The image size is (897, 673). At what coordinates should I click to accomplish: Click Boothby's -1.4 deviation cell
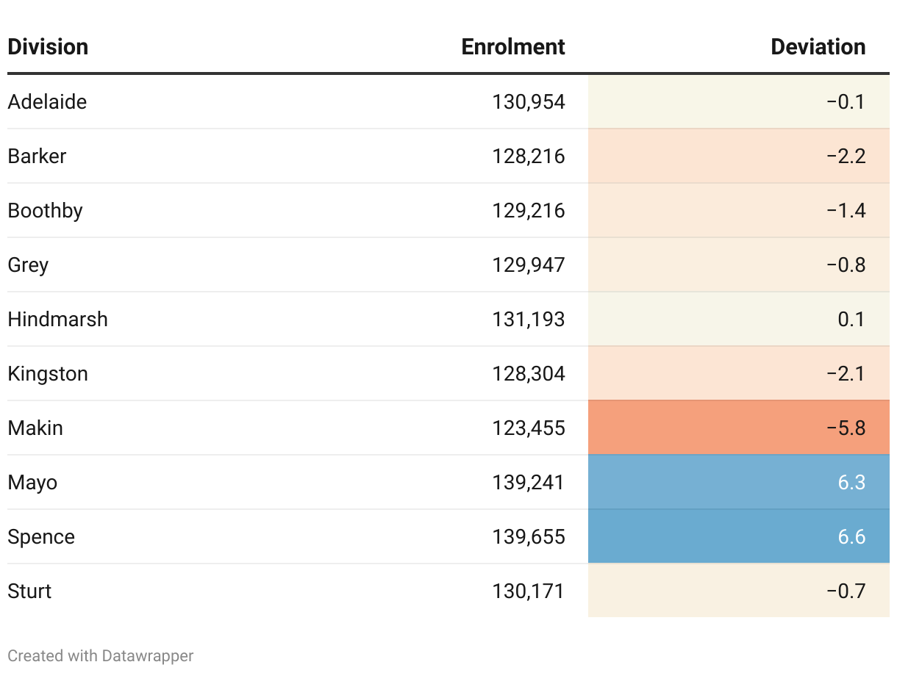coord(738,210)
